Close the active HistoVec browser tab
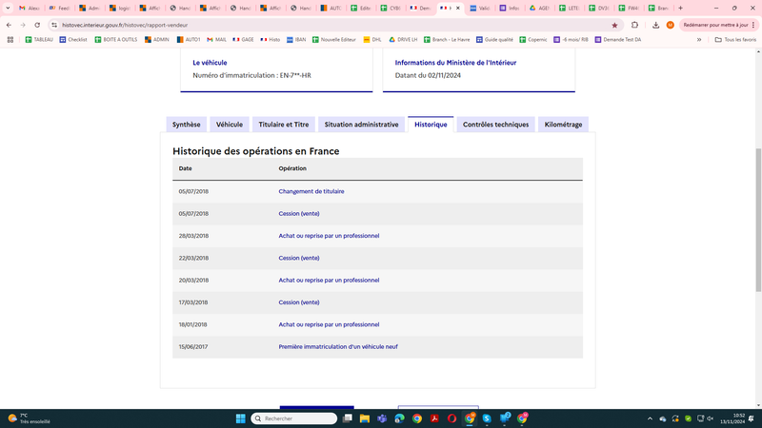The width and height of the screenshot is (762, 428). pyautogui.click(x=458, y=9)
